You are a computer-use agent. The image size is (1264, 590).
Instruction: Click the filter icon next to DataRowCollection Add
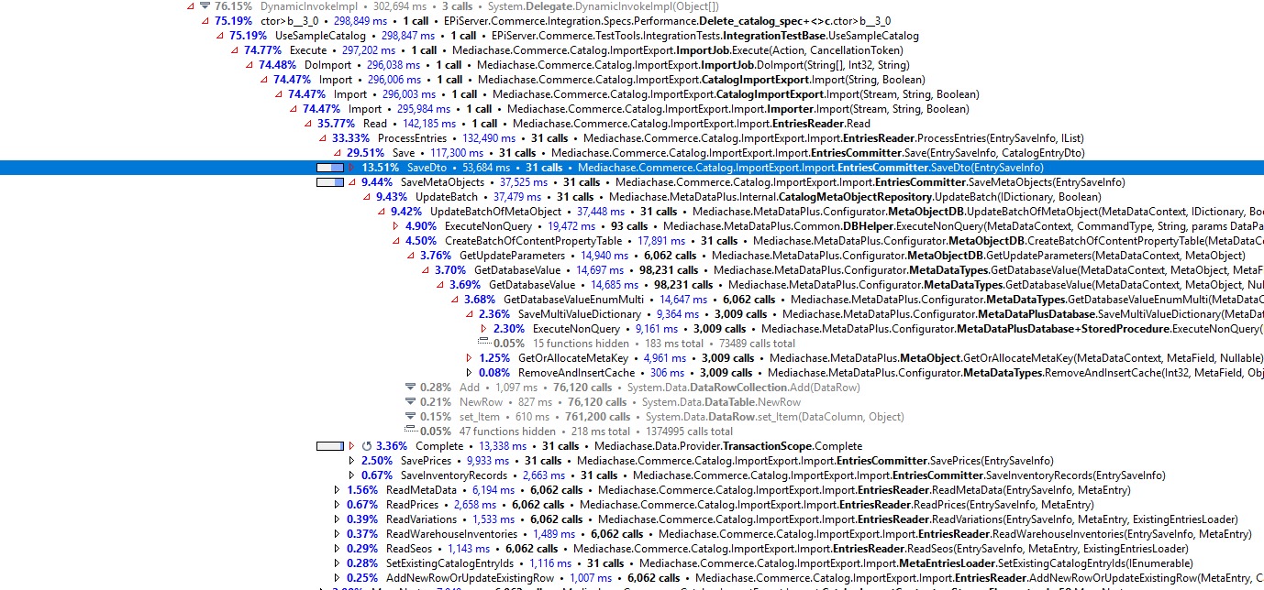click(x=410, y=388)
